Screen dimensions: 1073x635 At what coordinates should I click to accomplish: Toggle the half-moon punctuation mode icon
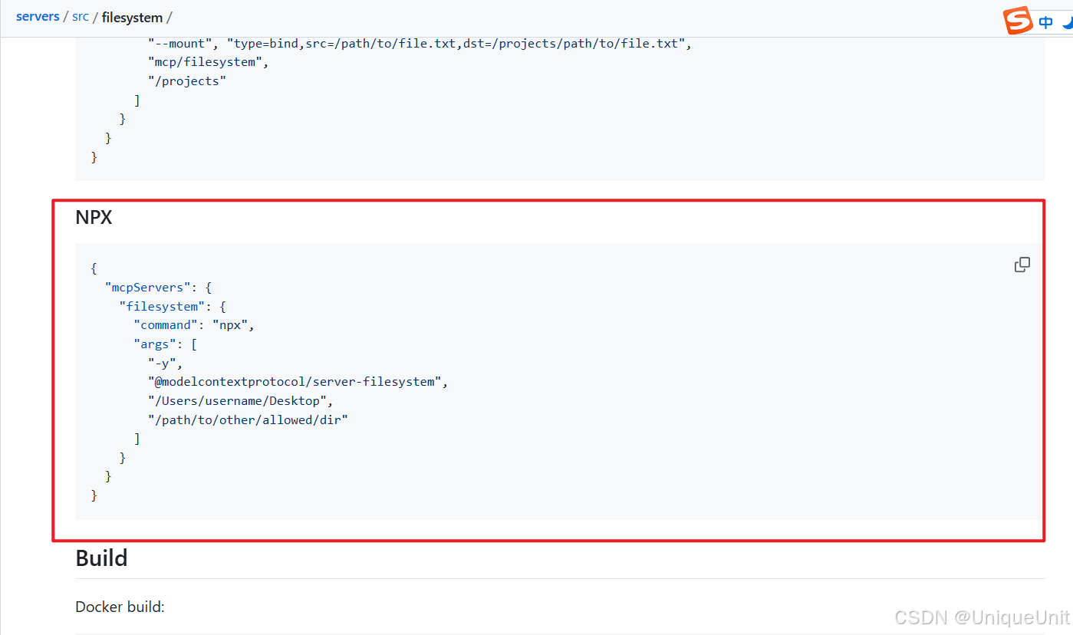click(1067, 22)
